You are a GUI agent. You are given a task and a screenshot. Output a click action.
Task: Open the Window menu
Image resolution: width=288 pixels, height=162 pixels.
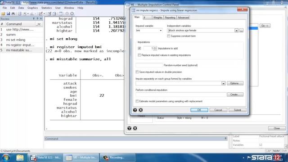click(x=69, y=8)
